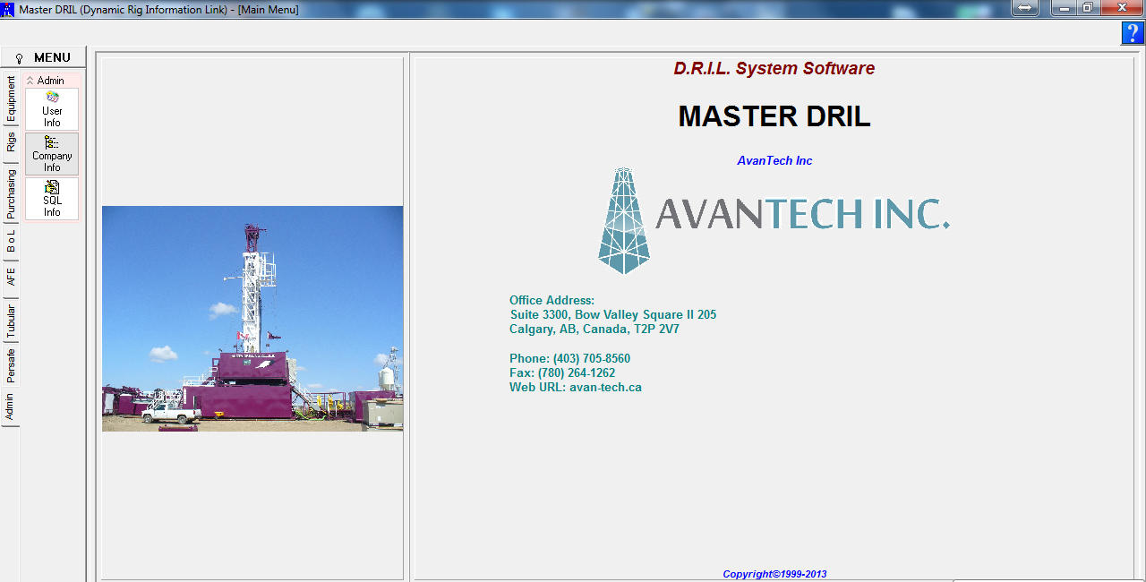Switch to the B o L side tab
The height and width of the screenshot is (582, 1146).
(11, 242)
